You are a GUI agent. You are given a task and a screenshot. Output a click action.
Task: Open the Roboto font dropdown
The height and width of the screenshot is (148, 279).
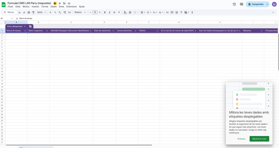(x=80, y=12)
